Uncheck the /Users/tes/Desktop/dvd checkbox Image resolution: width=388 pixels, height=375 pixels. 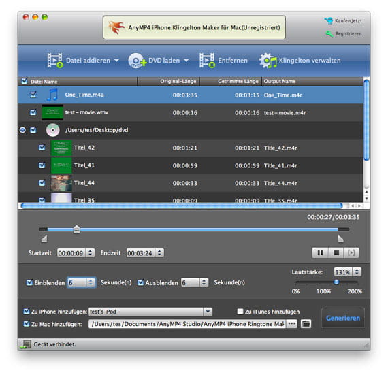point(33,130)
